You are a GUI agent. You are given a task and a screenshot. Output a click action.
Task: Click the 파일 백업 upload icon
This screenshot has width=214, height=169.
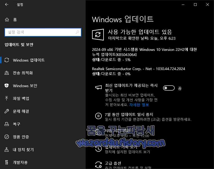(x=7, y=98)
